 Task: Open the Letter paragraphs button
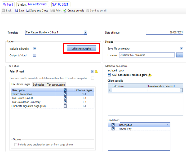pos(82,48)
